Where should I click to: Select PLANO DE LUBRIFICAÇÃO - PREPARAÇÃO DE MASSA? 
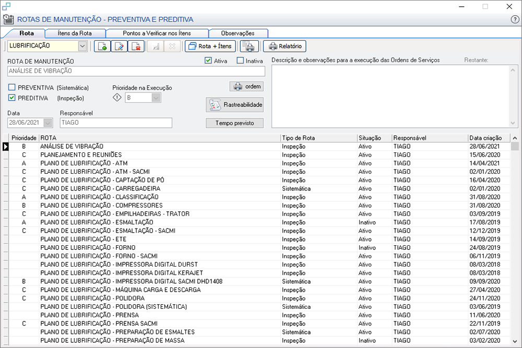(x=259, y=340)
